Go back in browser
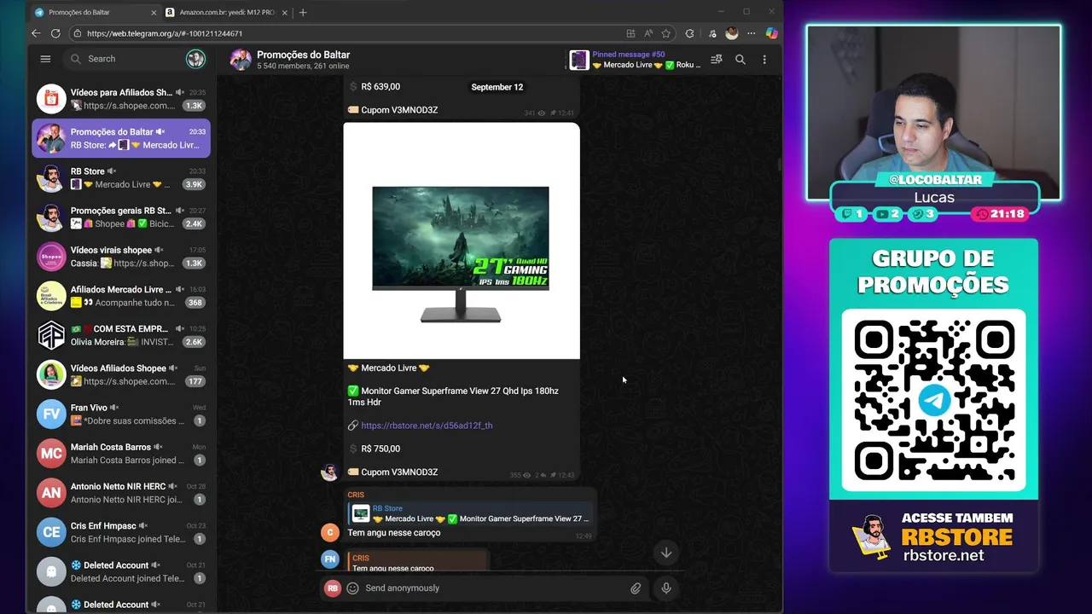 [x=36, y=33]
